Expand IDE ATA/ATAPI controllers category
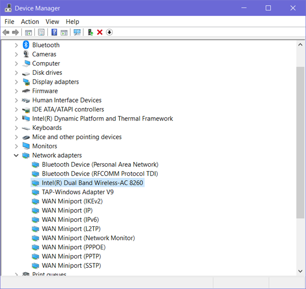Screen dimensions: 306x289 pyautogui.click(x=17, y=110)
